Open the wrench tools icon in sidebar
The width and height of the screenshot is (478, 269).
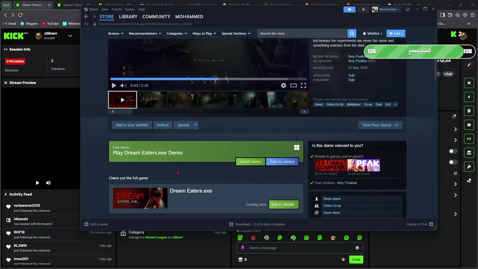(469, 166)
